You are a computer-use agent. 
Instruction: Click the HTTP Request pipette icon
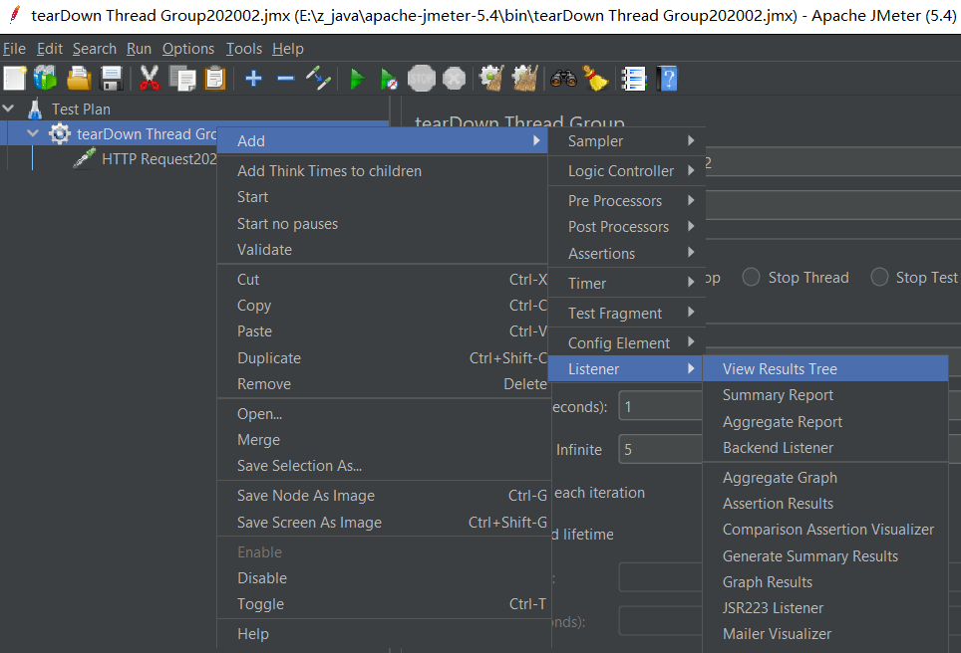[x=84, y=158]
